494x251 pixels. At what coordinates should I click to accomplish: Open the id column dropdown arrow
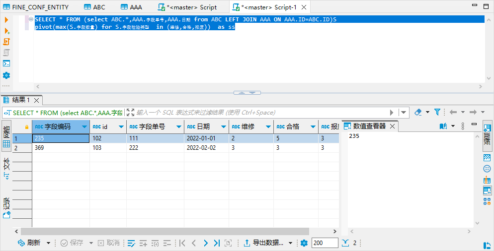pyautogui.click(x=121, y=127)
